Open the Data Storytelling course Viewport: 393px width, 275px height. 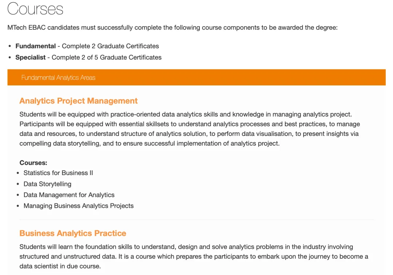pos(47,184)
